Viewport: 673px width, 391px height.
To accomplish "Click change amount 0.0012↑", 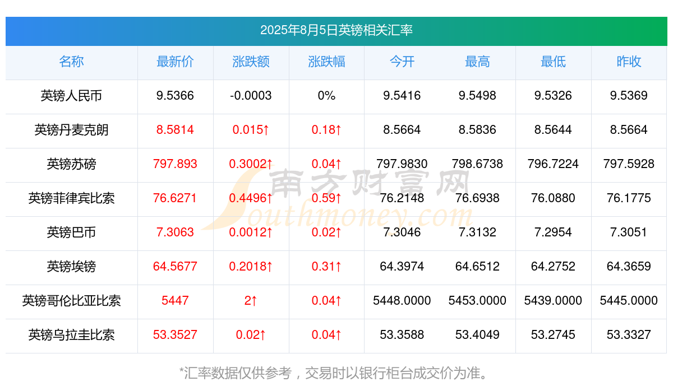I will point(251,232).
